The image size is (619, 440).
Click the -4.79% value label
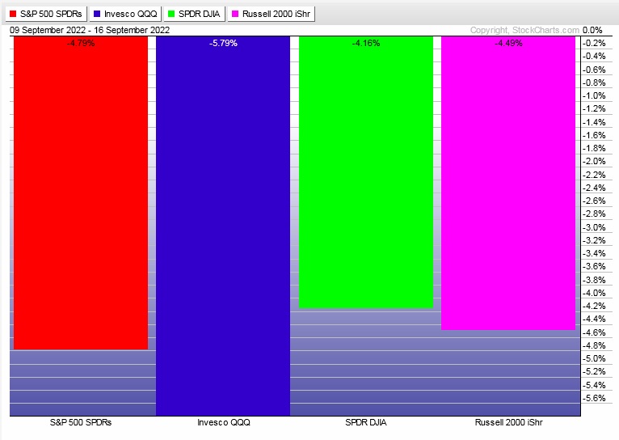coord(81,43)
